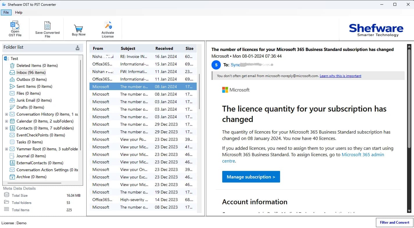Click the Junk Email folder icon
The width and height of the screenshot is (414, 228).
click(12, 100)
